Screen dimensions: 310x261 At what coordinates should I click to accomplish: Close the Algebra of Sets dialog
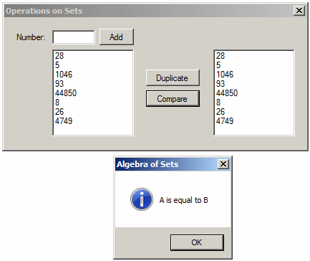tap(223, 164)
